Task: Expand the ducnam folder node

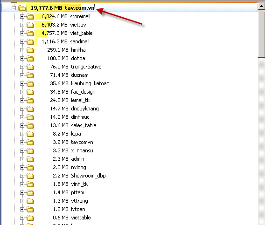Action: tap(22, 75)
